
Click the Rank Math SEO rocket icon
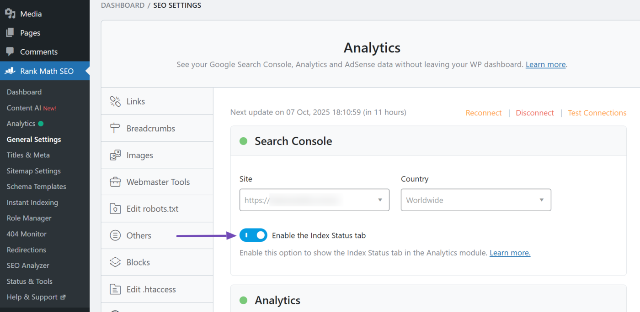pyautogui.click(x=10, y=71)
